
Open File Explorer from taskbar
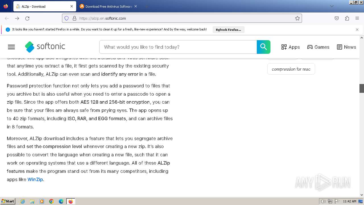click(x=32, y=201)
